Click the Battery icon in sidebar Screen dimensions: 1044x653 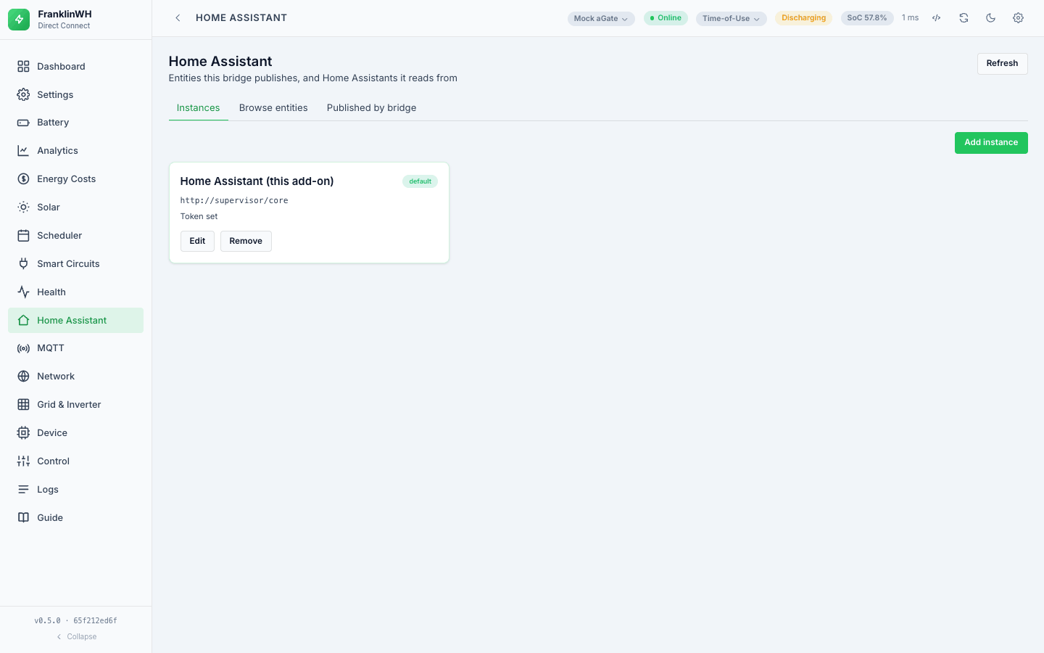[x=23, y=123]
